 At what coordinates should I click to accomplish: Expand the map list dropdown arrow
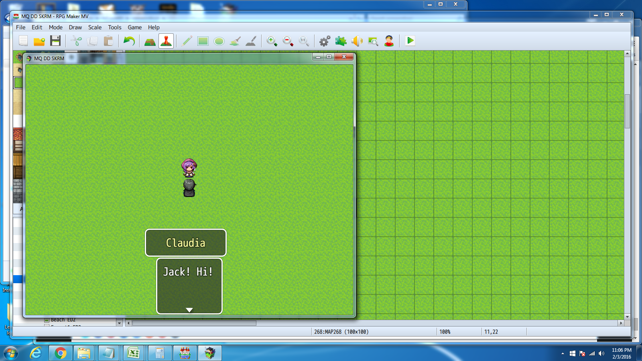[119, 323]
